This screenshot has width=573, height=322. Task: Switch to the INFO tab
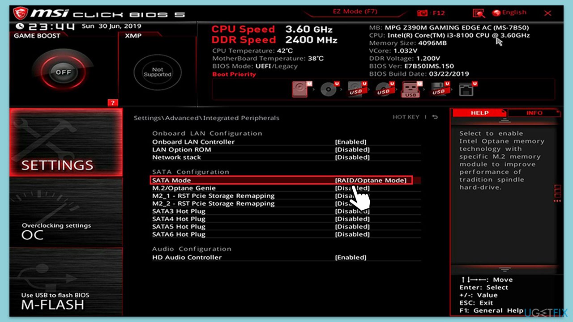(x=534, y=113)
